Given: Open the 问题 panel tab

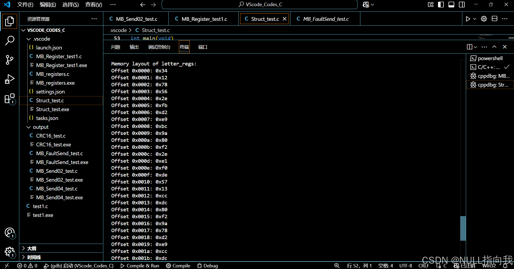Looking at the screenshot, I should (x=116, y=47).
